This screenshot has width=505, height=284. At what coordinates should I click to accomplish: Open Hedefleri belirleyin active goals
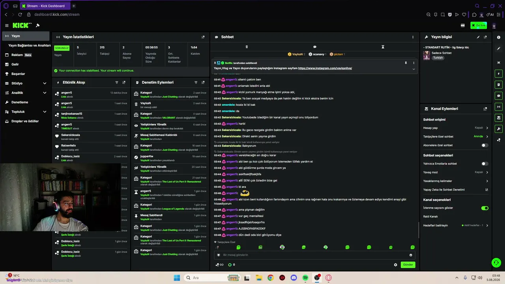pos(456,226)
